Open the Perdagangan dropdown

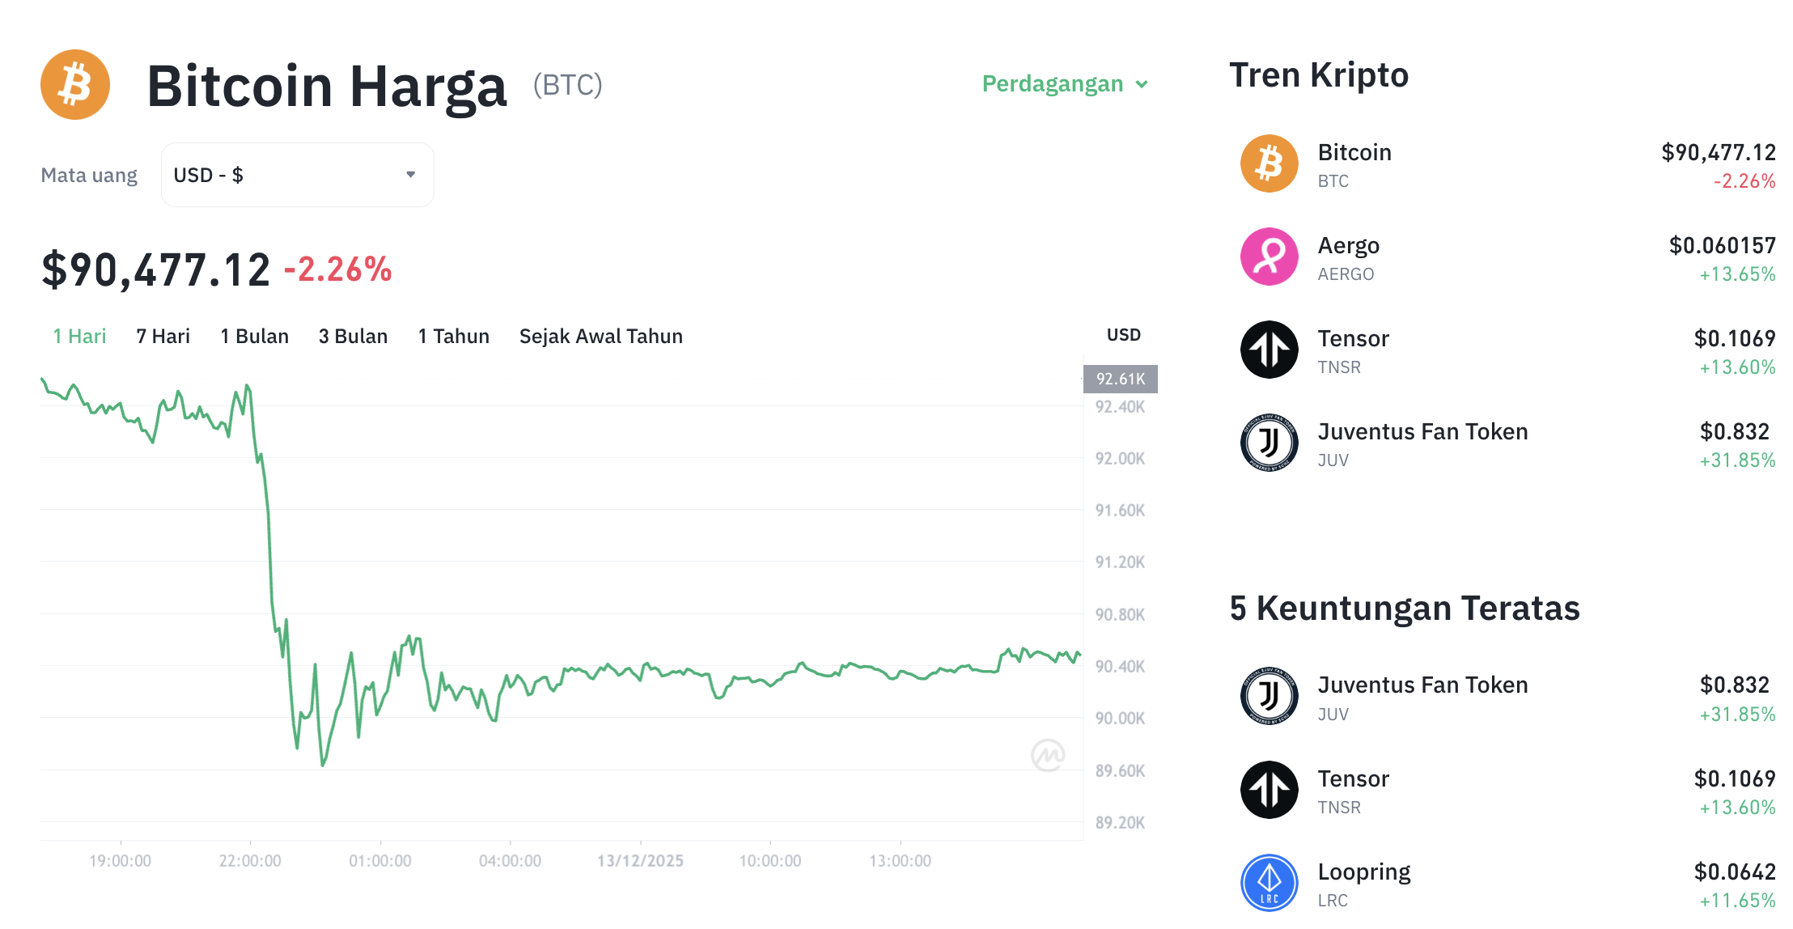click(1065, 83)
